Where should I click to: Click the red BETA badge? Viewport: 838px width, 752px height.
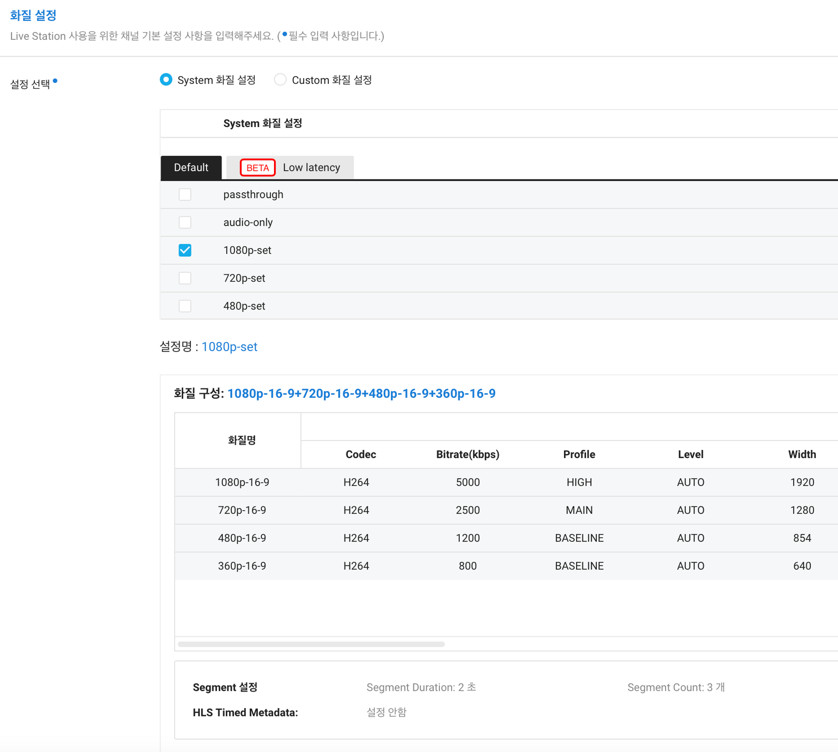coord(257,168)
